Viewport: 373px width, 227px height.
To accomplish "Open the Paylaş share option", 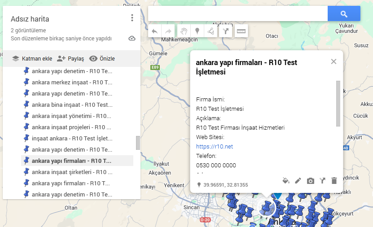I will pos(70,59).
